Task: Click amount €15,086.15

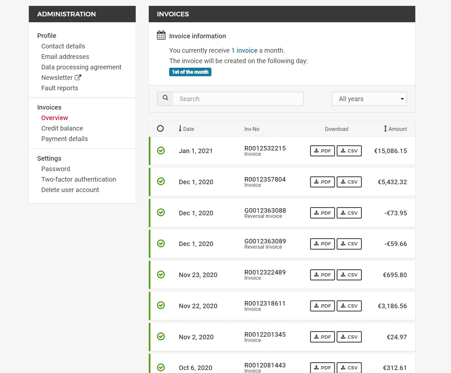Action: click(391, 151)
